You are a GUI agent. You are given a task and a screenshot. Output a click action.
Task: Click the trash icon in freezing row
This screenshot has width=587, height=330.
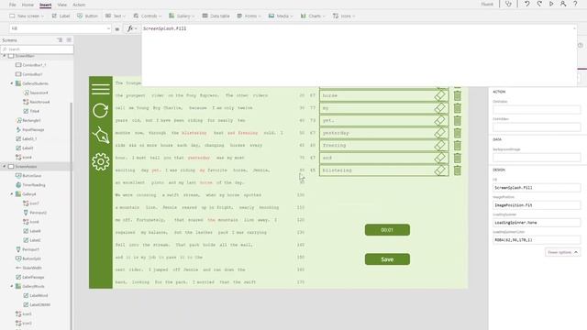pyautogui.click(x=458, y=145)
